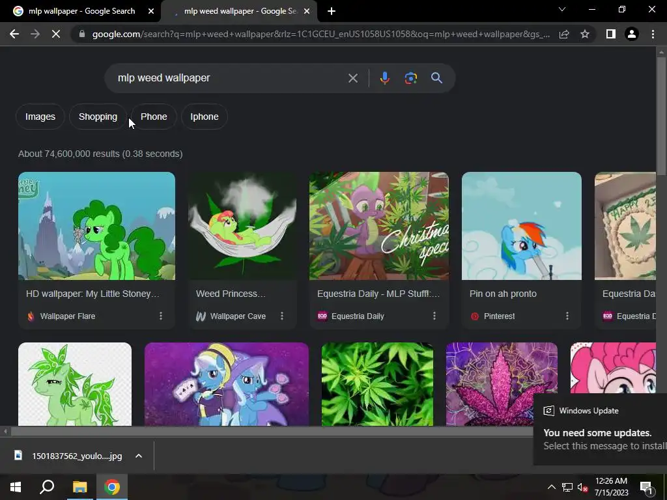The height and width of the screenshot is (500, 667).
Task: Expand the download item options chevron
Action: tap(139, 456)
